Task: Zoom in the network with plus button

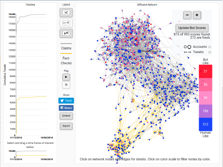Action: pos(197,15)
